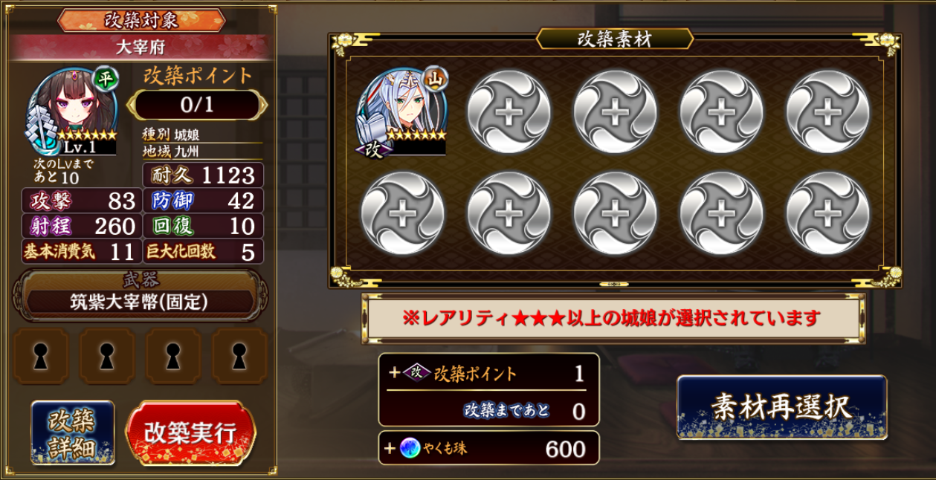Click the first locked keyhole slot
The image size is (936, 480).
[41, 357]
